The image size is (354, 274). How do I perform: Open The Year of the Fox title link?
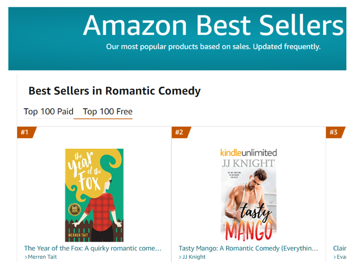[x=93, y=248]
